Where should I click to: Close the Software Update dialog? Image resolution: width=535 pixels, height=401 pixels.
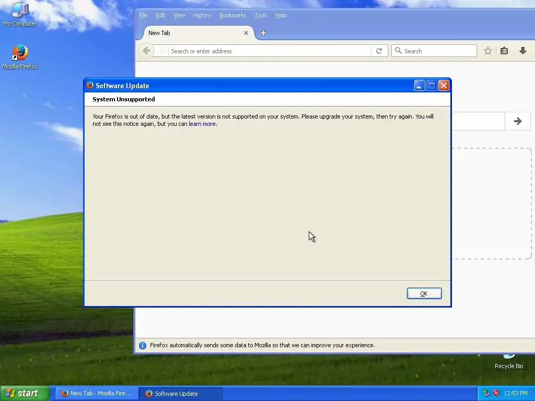coord(444,85)
